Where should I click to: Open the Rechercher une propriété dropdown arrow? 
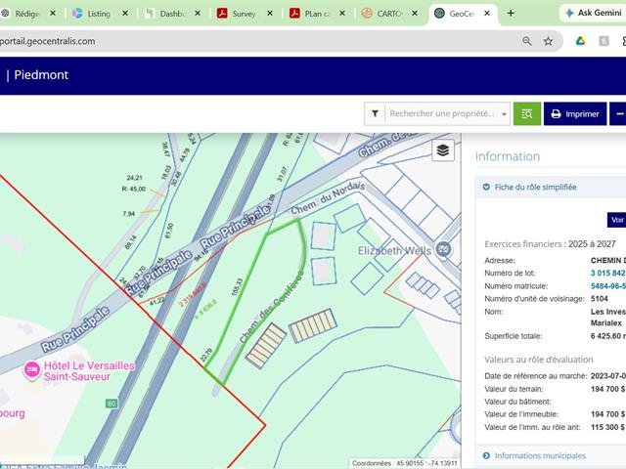point(504,114)
